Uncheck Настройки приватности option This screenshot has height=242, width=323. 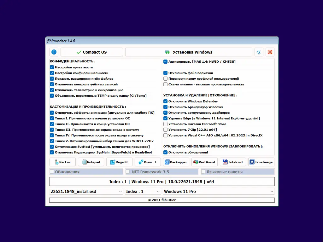coord(52,67)
